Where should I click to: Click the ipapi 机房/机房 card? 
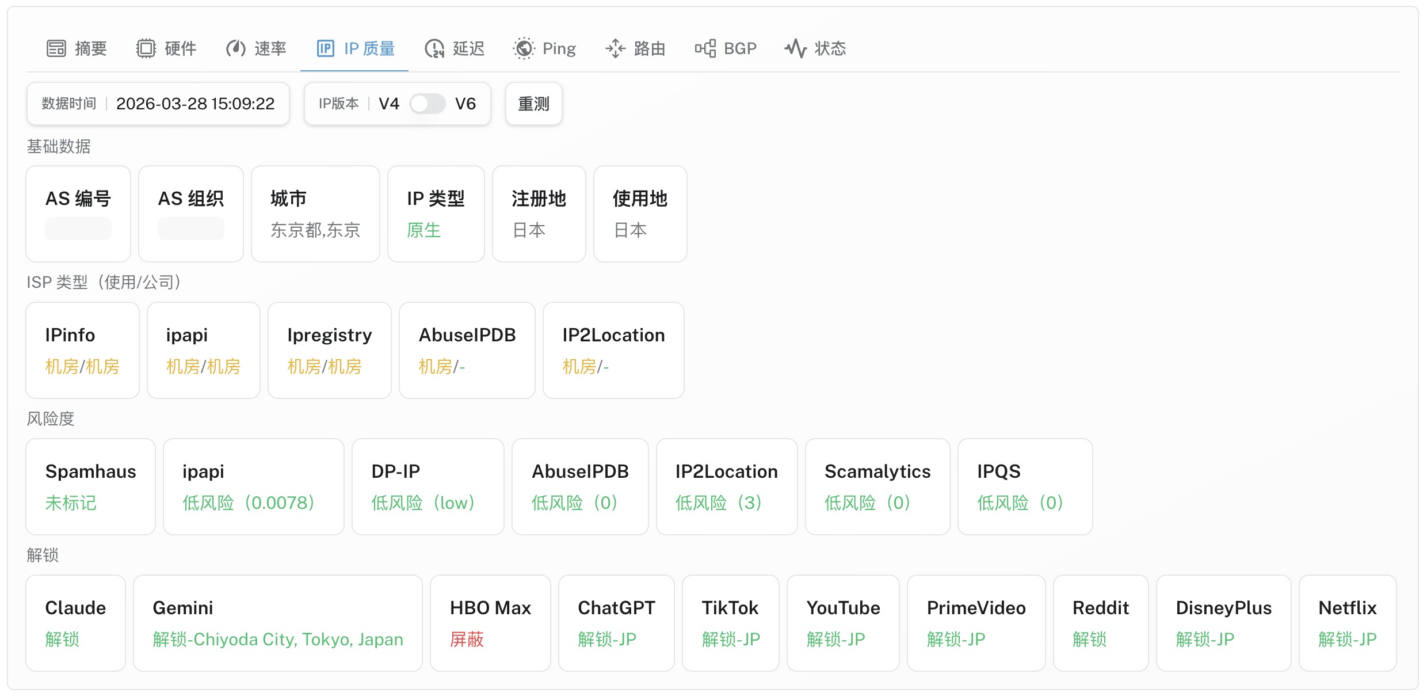204,351
